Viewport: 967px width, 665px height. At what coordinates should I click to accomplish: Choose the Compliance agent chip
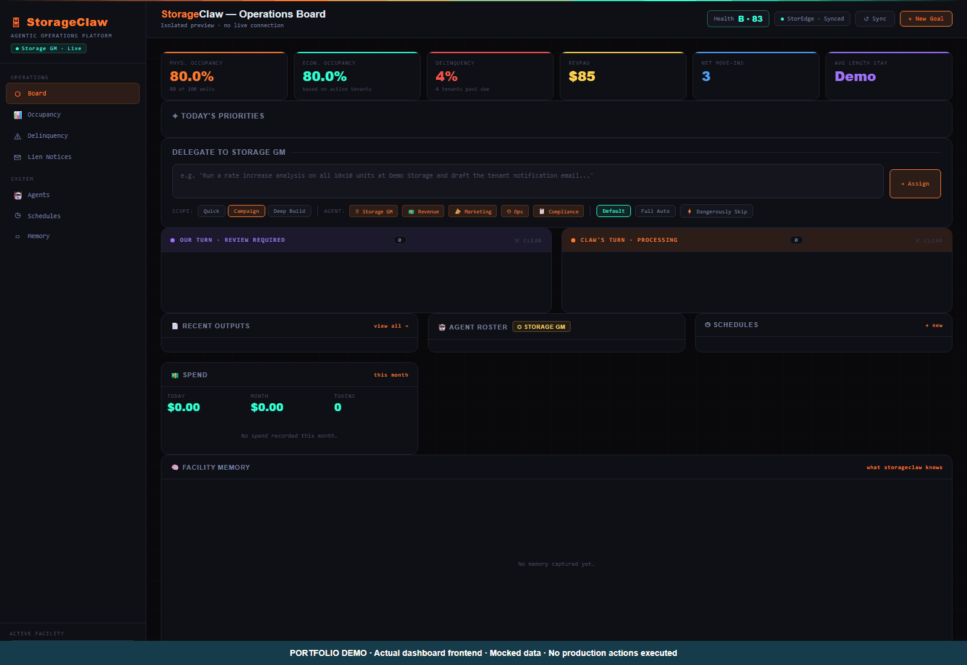[559, 211]
